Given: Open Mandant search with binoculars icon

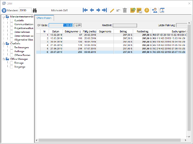Looking at the screenshot, I should [x=35, y=10].
